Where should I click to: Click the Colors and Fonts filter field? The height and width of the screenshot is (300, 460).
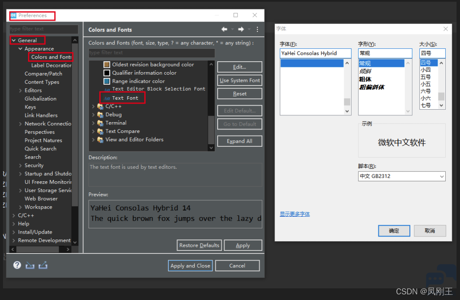point(152,53)
